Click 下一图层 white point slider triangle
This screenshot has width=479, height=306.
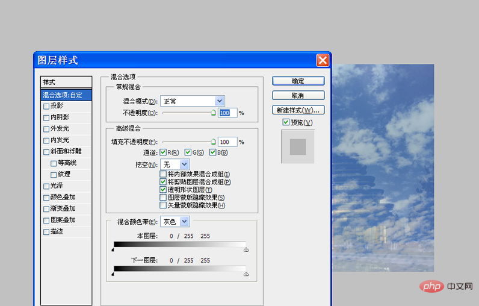pyautogui.click(x=246, y=274)
